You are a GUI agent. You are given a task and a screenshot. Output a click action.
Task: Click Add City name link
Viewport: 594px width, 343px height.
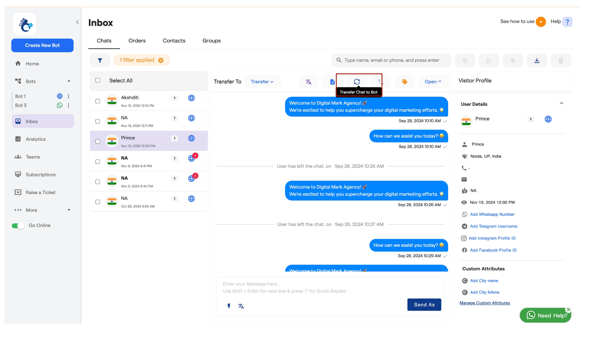pos(484,281)
